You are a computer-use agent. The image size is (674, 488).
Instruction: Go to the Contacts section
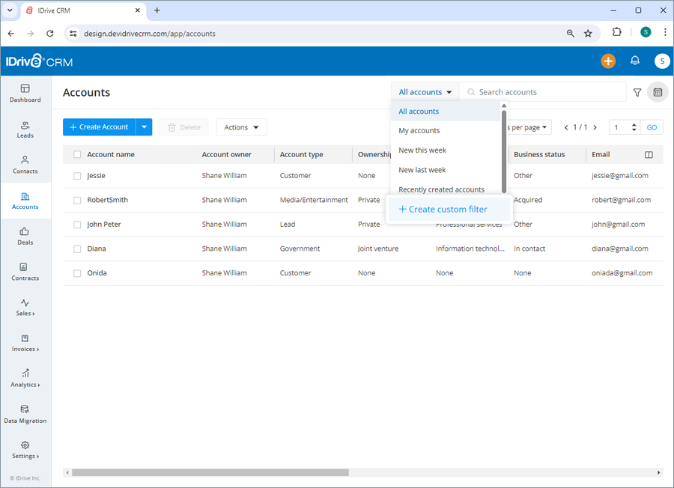[x=25, y=165]
